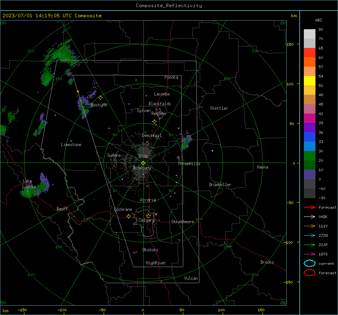The height and width of the screenshot is (315, 338).
Task: Click the Lake Louise label
Action: pyautogui.click(x=29, y=184)
